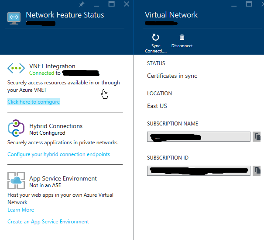264x240 pixels.
Task: Click the Virtual Network blade title
Action: click(x=171, y=15)
